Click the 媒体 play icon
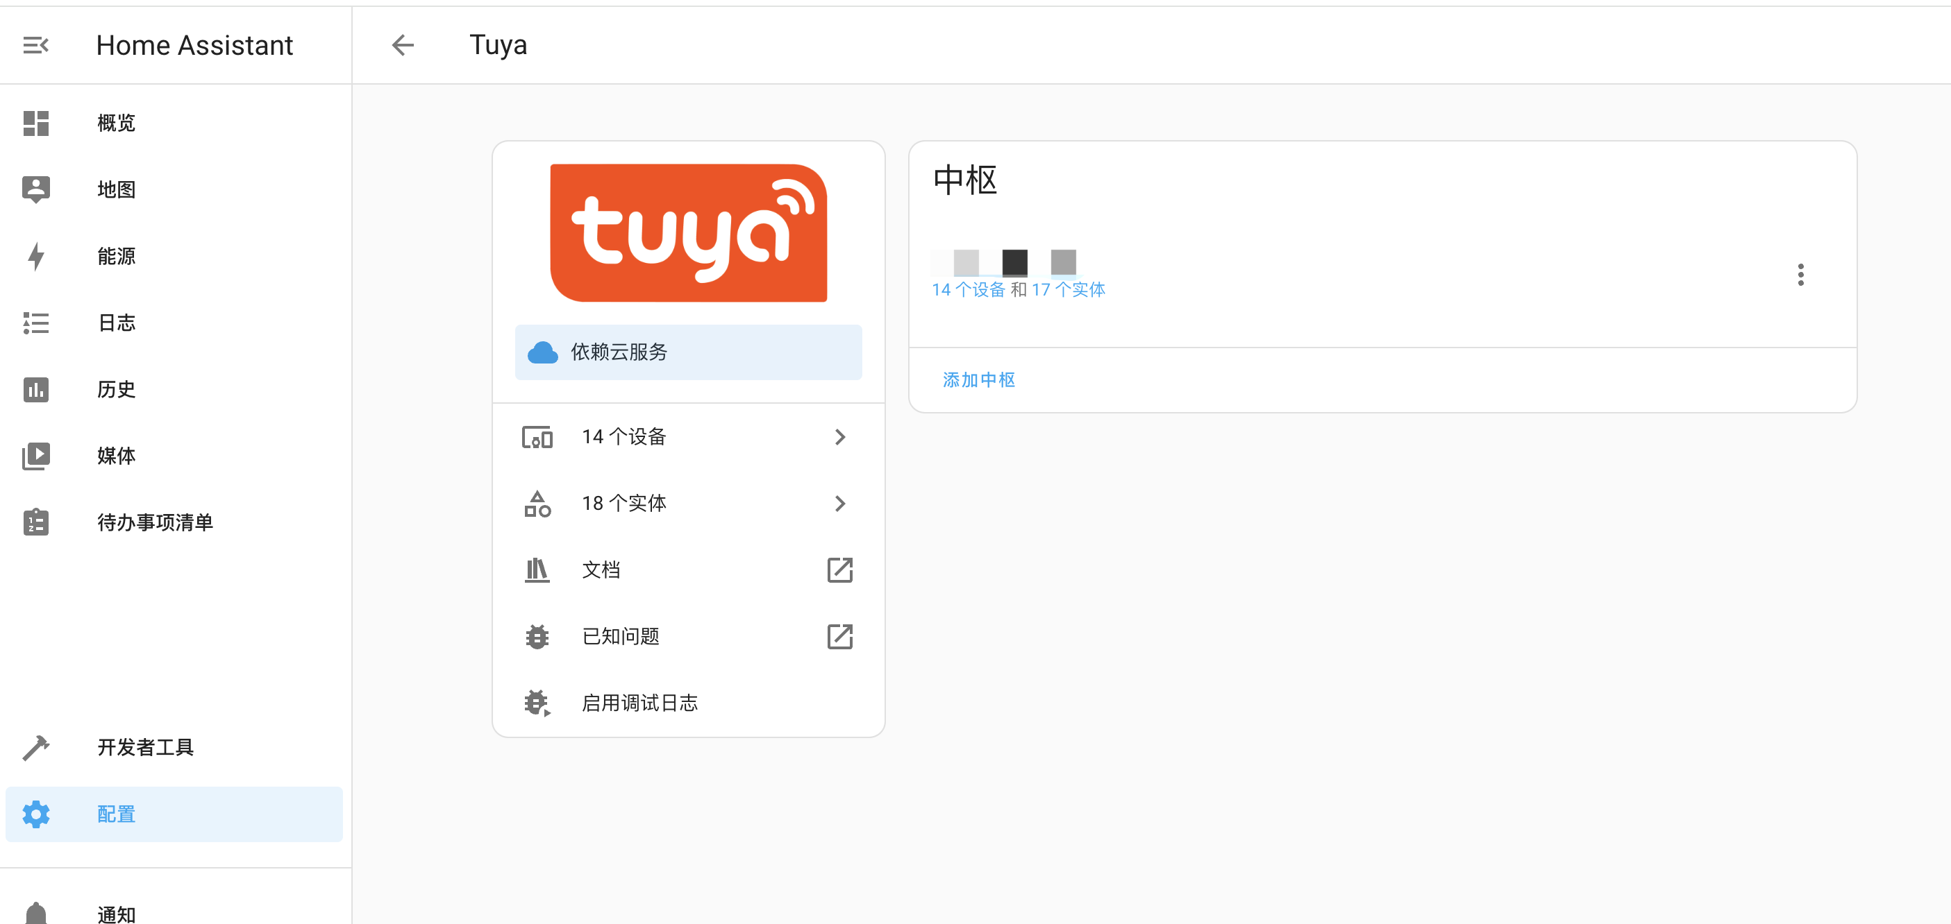Screen dimensions: 1951x924 35,456
